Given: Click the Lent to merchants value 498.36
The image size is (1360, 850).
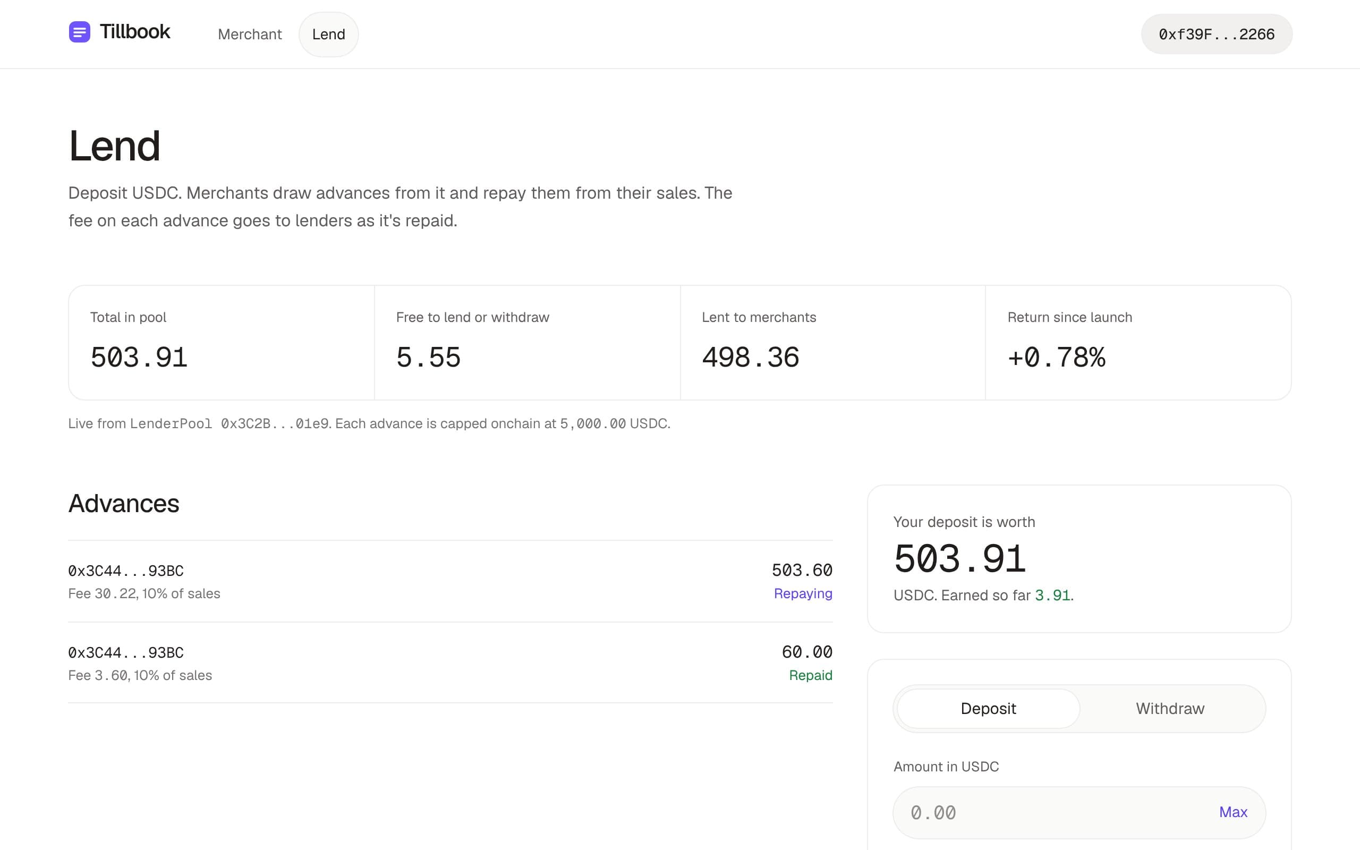Looking at the screenshot, I should click(x=750, y=358).
